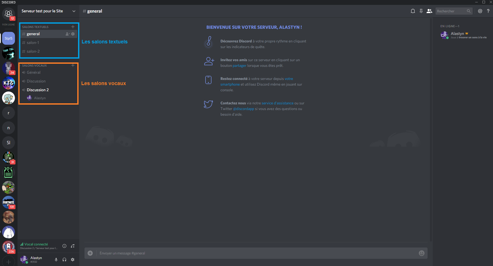
Task: Expand the server name dropdown
Action: coord(74,11)
